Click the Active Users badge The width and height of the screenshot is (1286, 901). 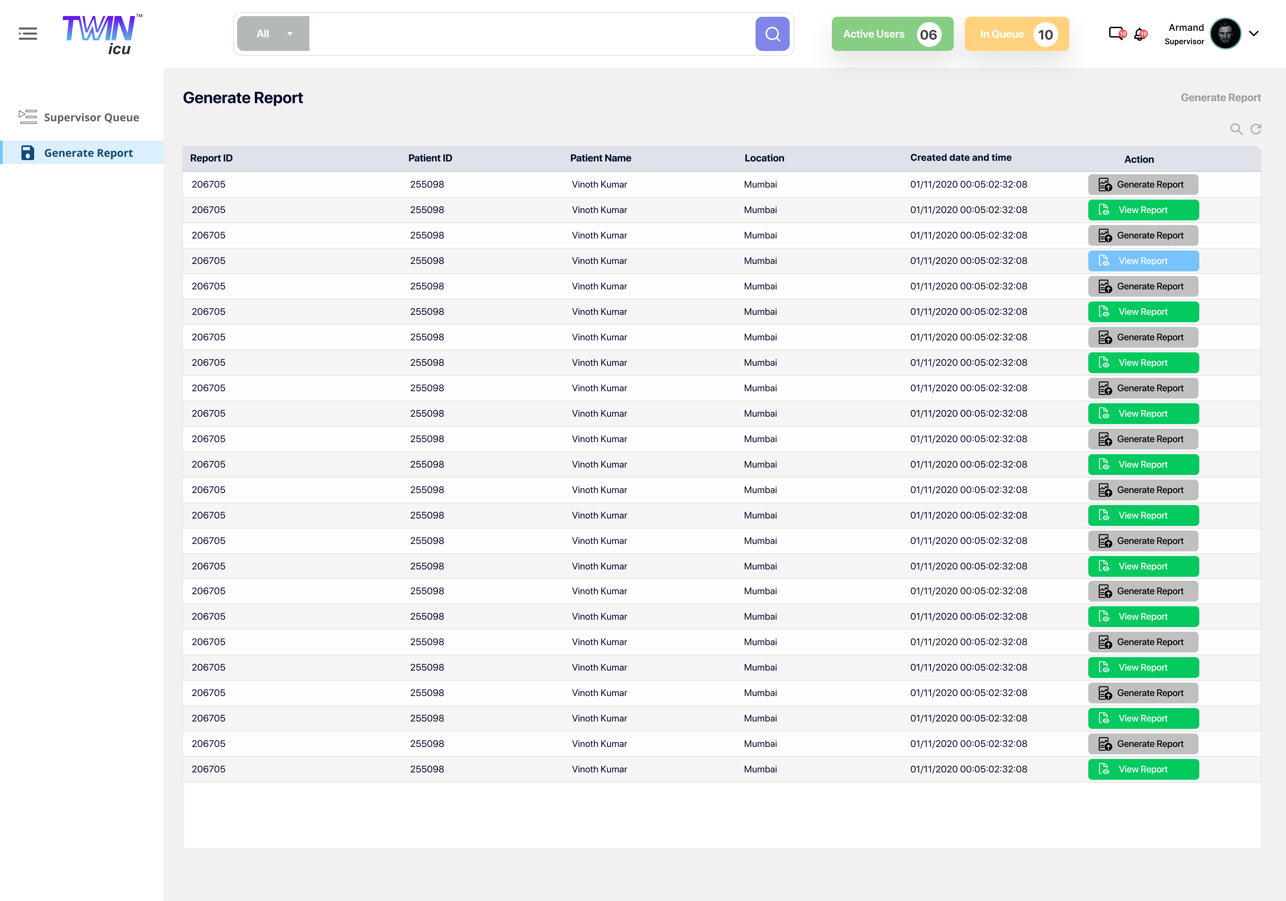coord(892,34)
